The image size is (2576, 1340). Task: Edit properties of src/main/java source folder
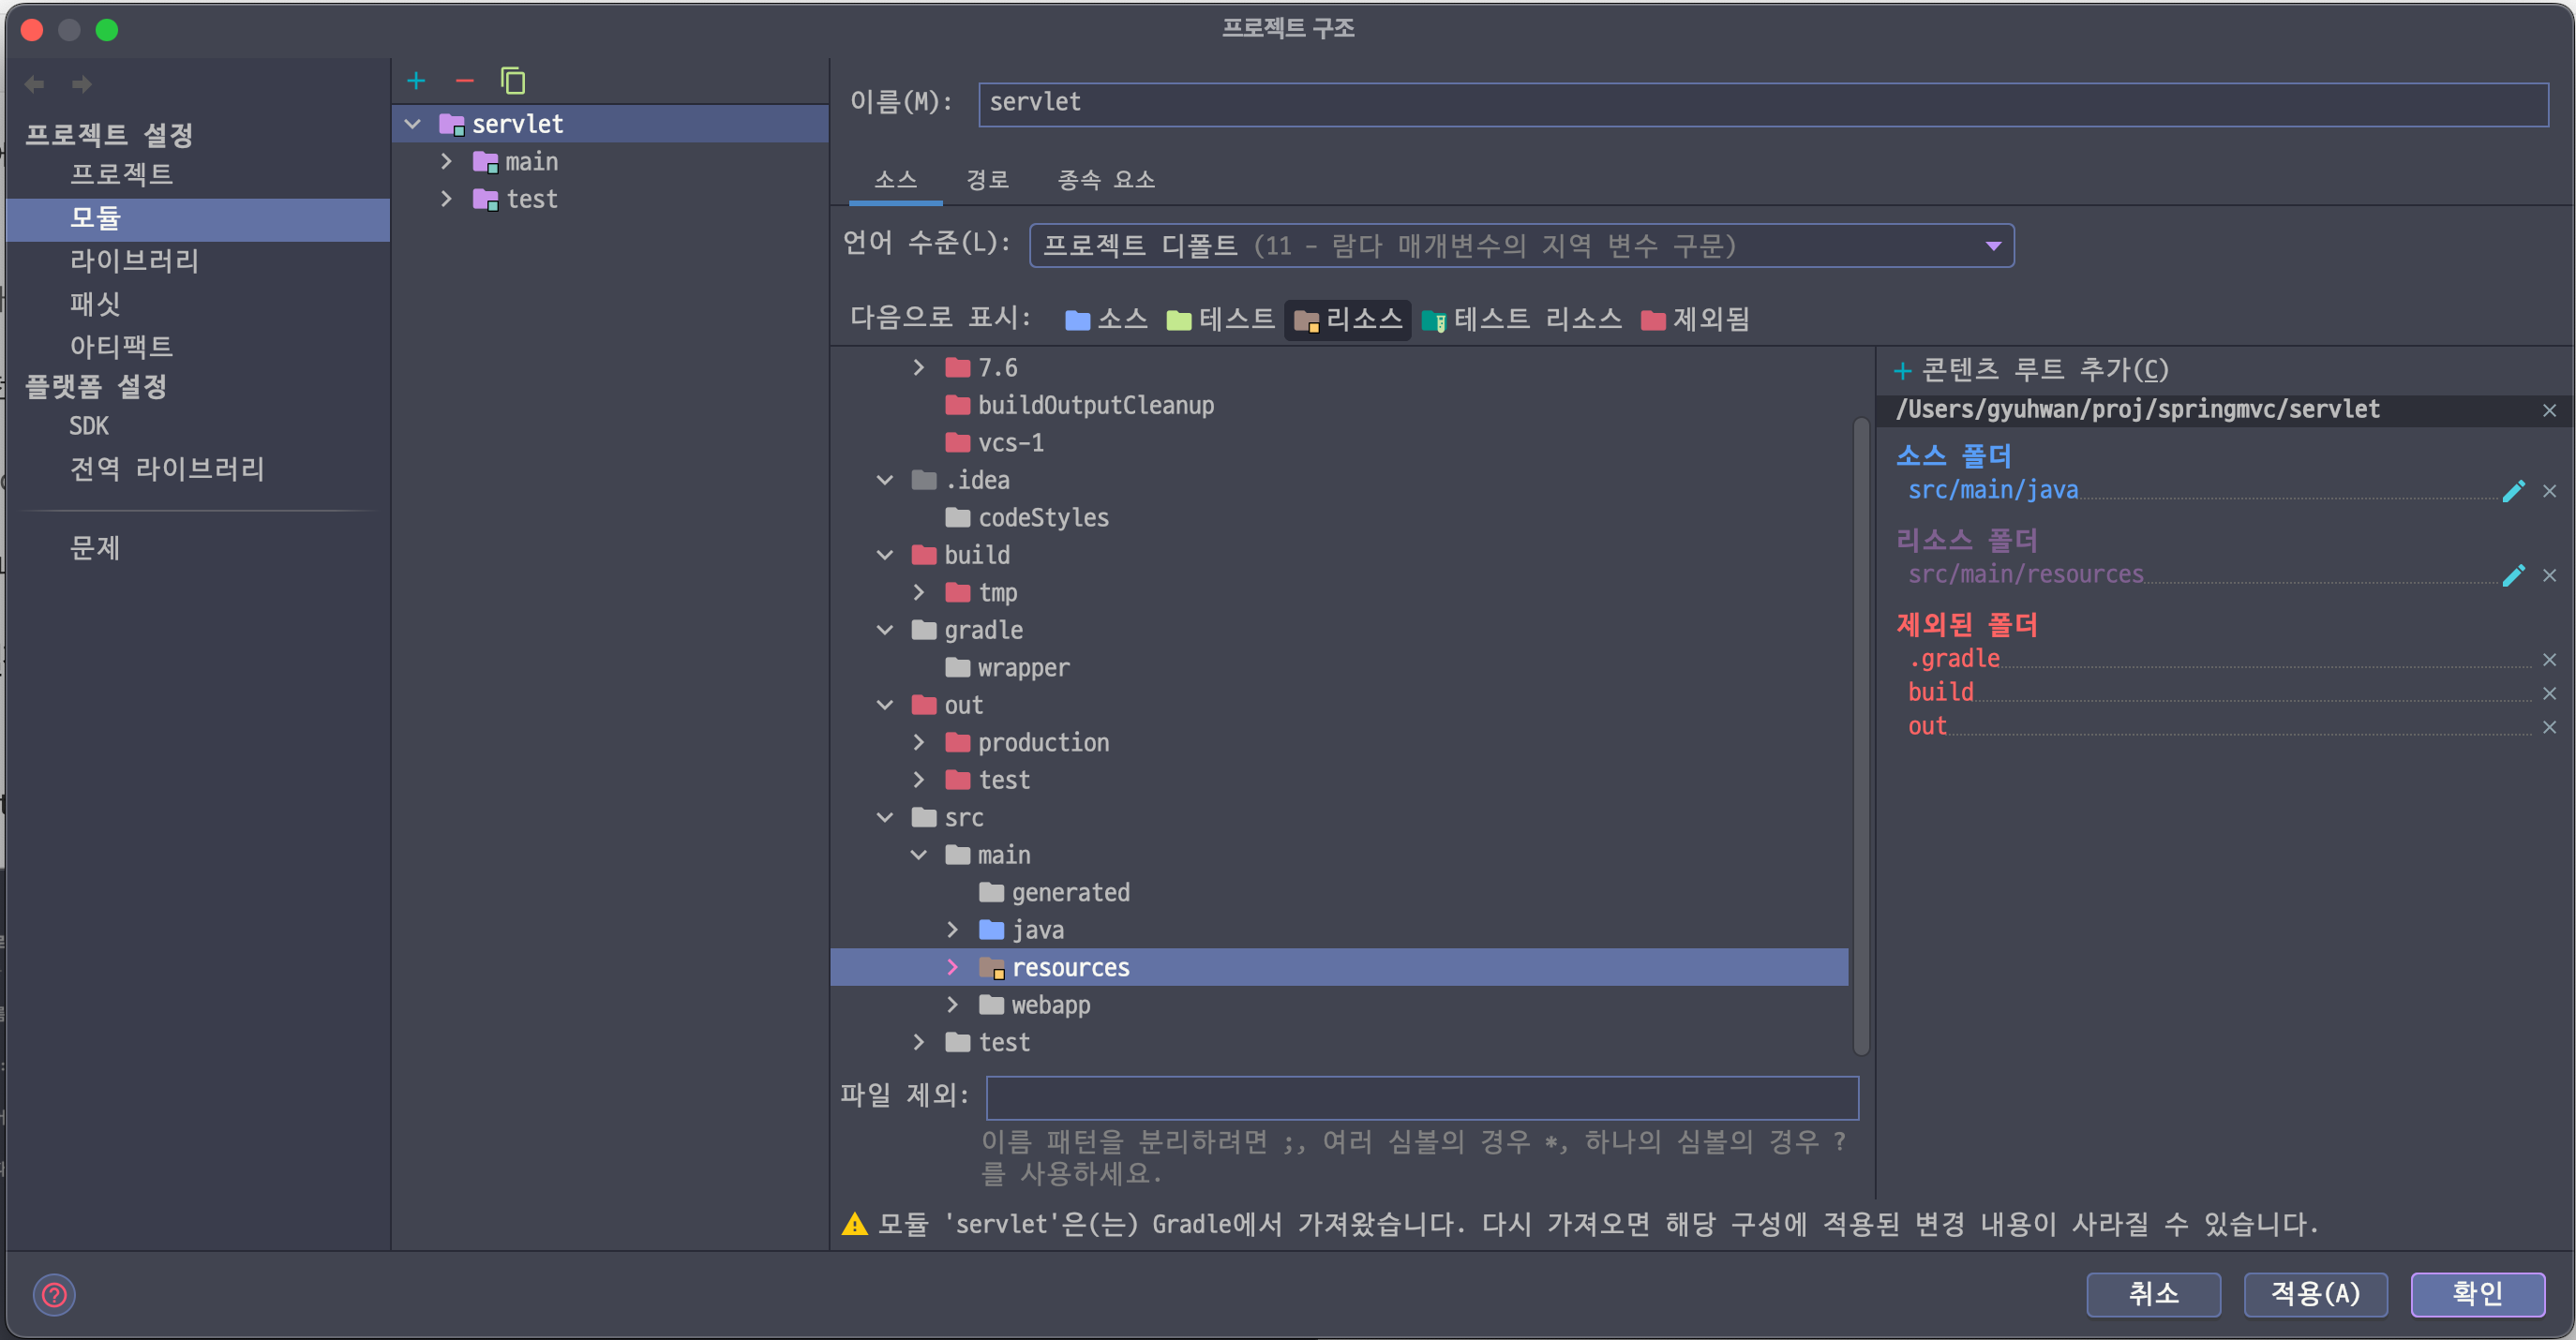pyautogui.click(x=2513, y=491)
